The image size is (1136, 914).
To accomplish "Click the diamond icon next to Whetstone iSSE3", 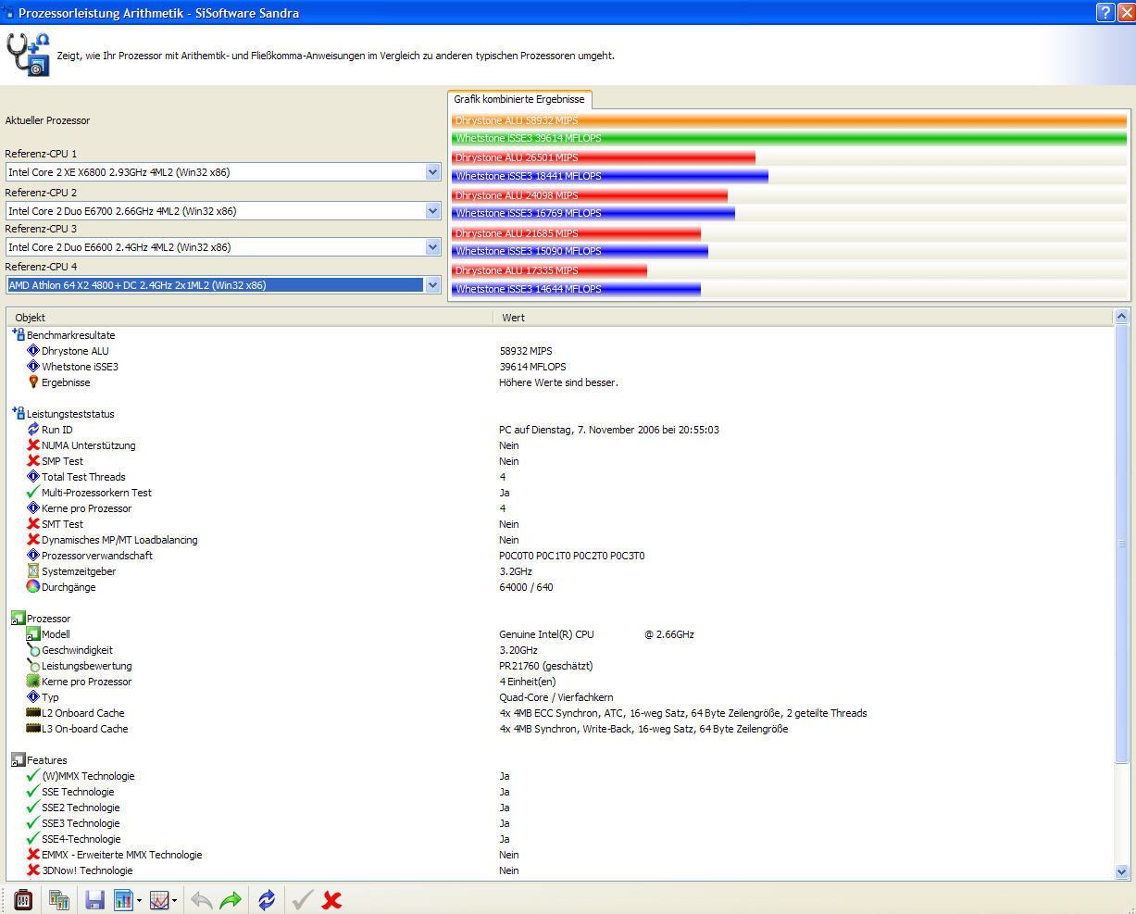I will pyautogui.click(x=33, y=367).
